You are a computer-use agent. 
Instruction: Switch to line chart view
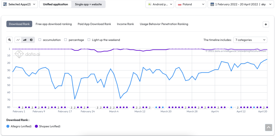[18, 40]
